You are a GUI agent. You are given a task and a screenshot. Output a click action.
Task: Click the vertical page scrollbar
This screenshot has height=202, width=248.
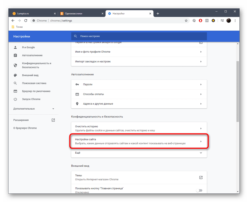tap(238, 92)
